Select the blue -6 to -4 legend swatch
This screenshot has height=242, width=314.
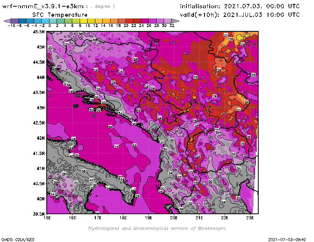[30, 21]
